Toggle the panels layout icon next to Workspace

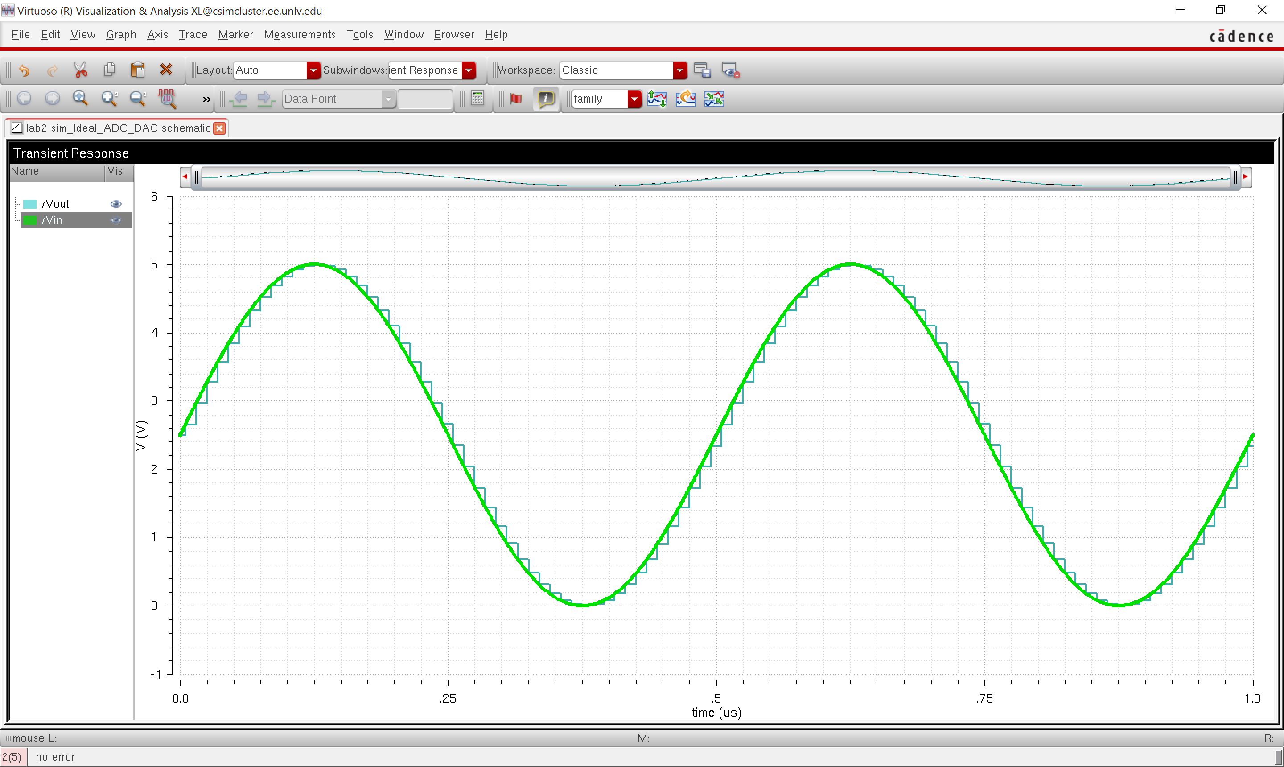click(702, 70)
